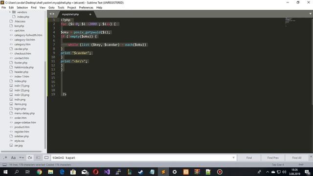Image resolution: width=313 pixels, height=176 pixels.
Task: Open menu-detay.php in sidebar
Action: (x=24, y=113)
